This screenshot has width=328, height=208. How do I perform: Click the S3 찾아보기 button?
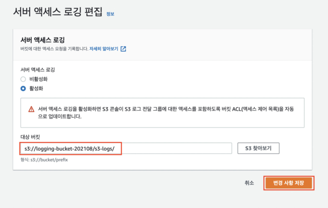pos(258,149)
